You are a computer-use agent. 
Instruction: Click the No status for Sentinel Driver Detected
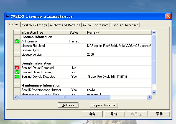click(74, 68)
